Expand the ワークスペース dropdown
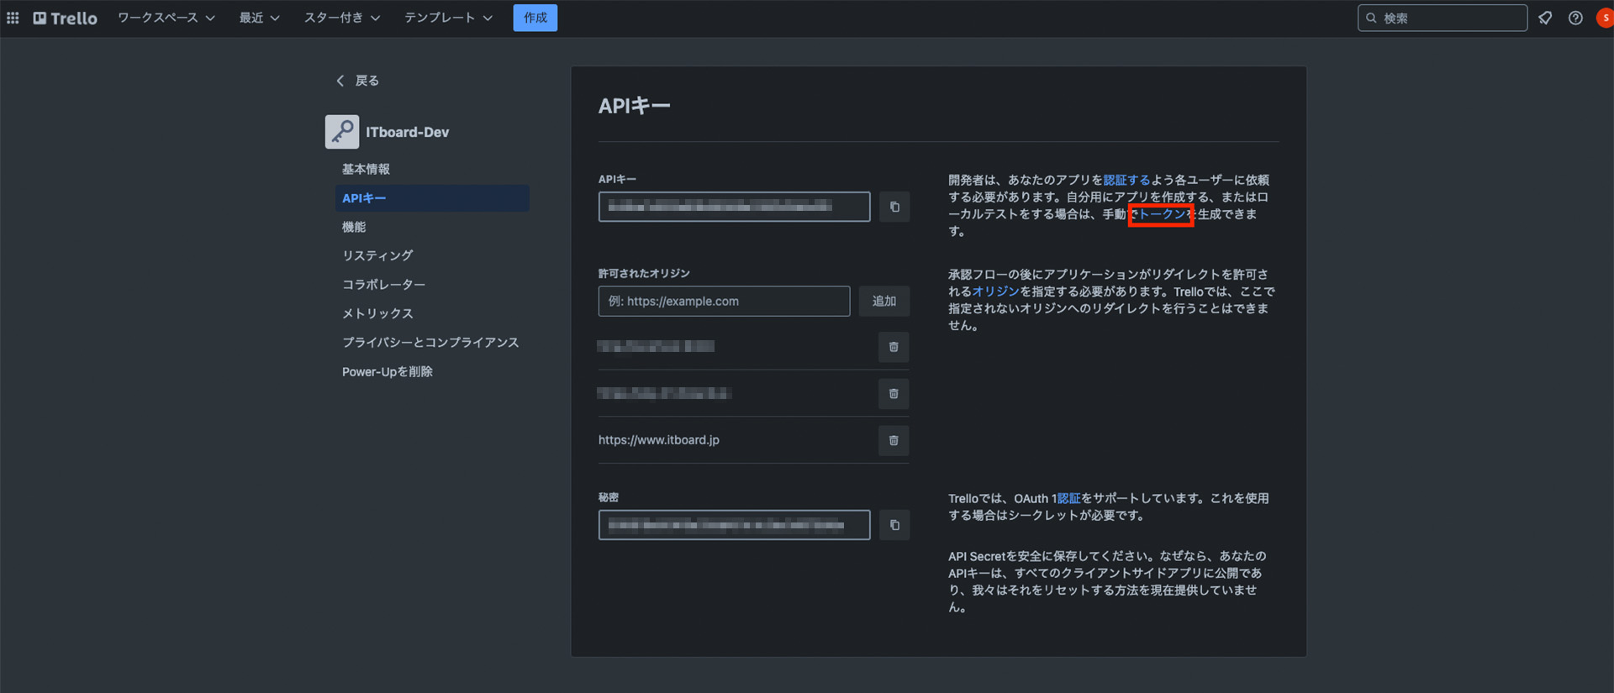The image size is (1614, 693). tap(166, 18)
